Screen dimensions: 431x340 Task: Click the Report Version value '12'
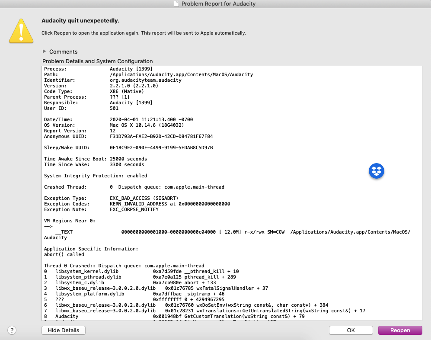pyautogui.click(x=113, y=131)
